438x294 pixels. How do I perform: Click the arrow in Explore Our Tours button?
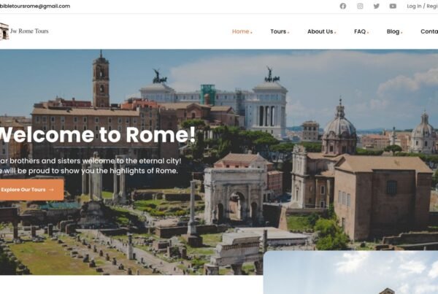pos(51,190)
